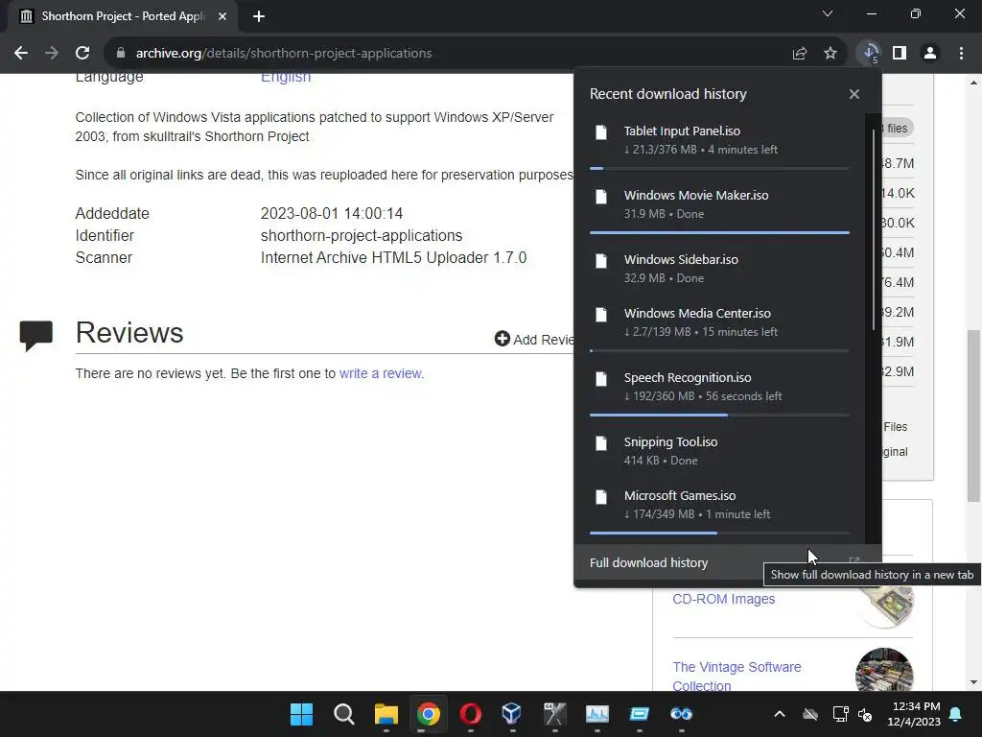Open the CD-ROM Images collection link

pos(723,599)
